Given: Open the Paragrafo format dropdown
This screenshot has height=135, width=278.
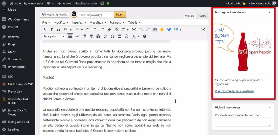Looking at the screenshot, I should [x=54, y=36].
